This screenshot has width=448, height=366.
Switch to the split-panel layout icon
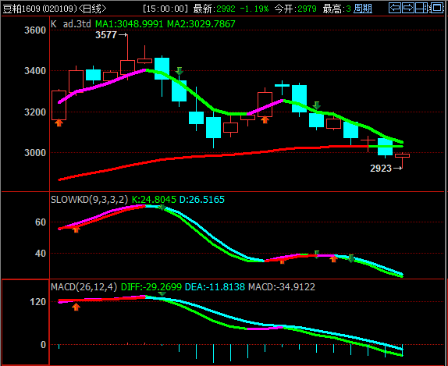[x=421, y=8]
